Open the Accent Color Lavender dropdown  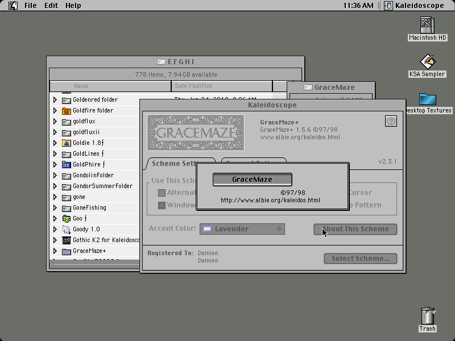[x=242, y=229]
